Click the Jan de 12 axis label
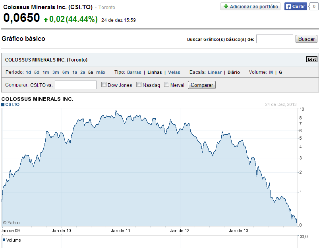 click(180, 231)
